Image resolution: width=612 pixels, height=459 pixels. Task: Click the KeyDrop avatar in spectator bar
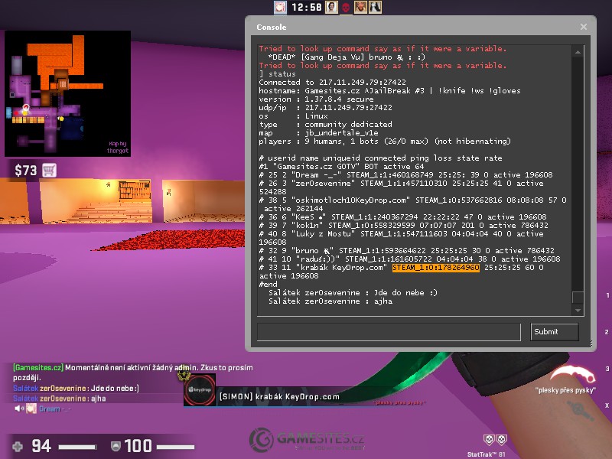pos(200,390)
